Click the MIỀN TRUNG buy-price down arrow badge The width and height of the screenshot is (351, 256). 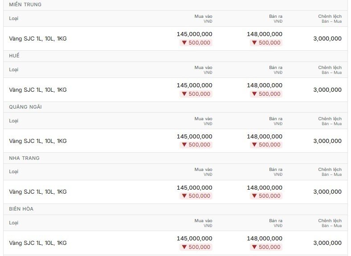click(x=196, y=43)
